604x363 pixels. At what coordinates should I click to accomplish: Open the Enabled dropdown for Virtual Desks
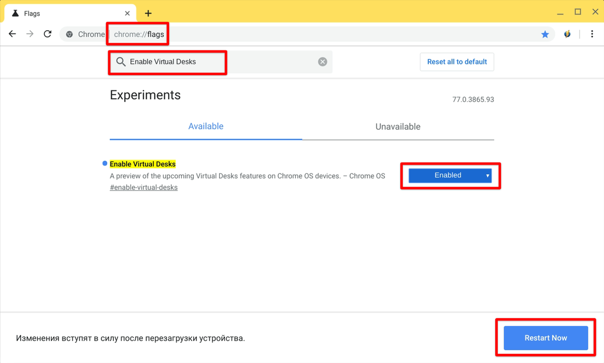(x=450, y=175)
